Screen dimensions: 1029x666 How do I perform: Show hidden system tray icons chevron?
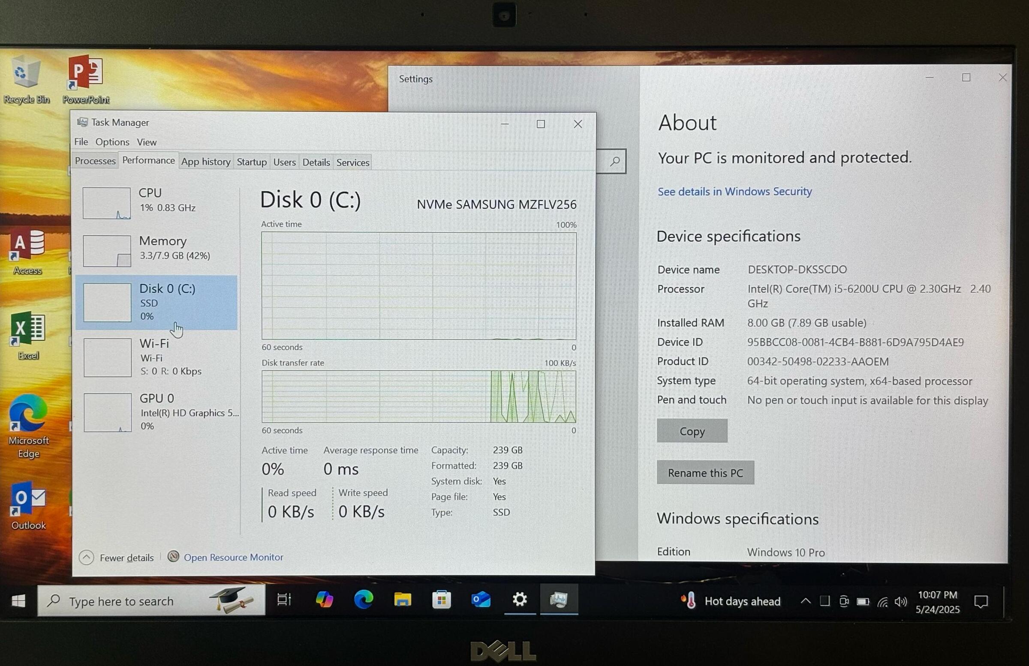(806, 601)
